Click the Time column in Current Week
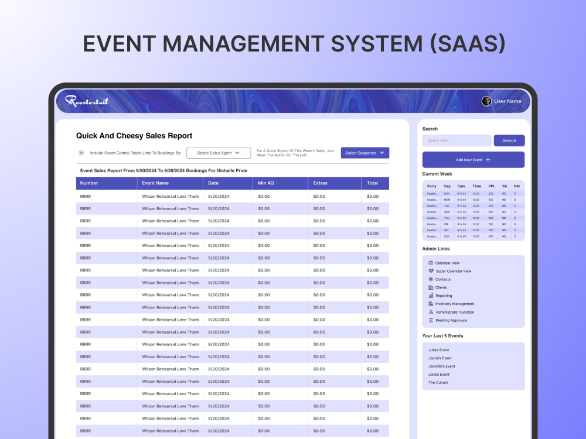 tap(477, 186)
